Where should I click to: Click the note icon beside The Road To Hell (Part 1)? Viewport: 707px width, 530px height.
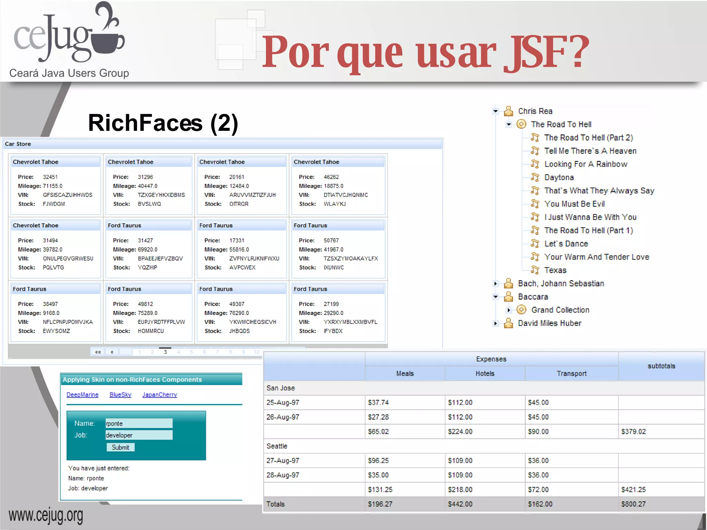pos(535,230)
